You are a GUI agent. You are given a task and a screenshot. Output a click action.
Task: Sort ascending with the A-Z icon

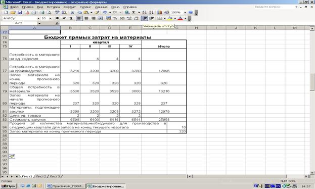pyautogui.click(x=145, y=13)
